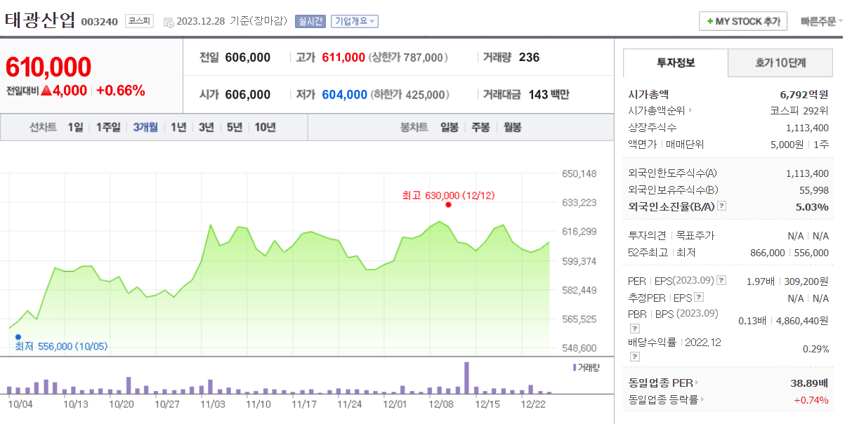Open the 기업개요 dropdown

point(355,21)
